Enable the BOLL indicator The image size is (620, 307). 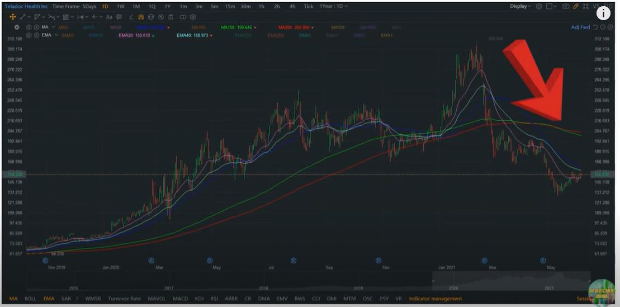pos(30,299)
